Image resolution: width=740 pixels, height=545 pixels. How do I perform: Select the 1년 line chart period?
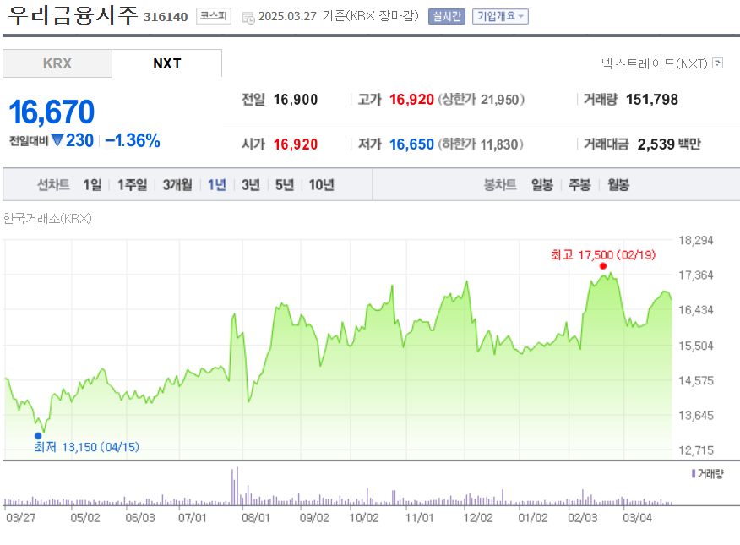217,184
